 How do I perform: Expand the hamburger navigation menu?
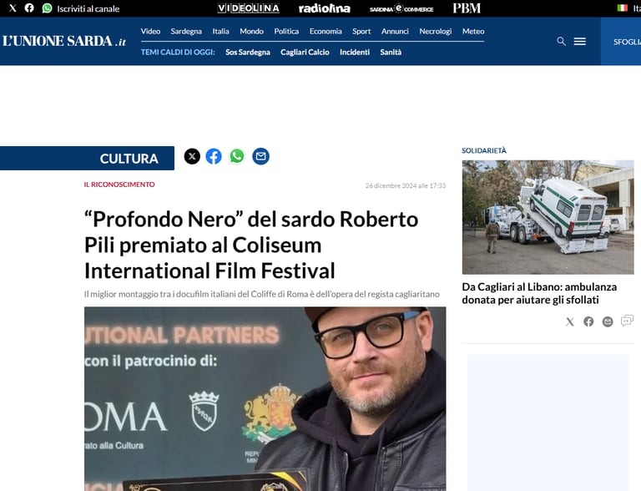(x=580, y=41)
